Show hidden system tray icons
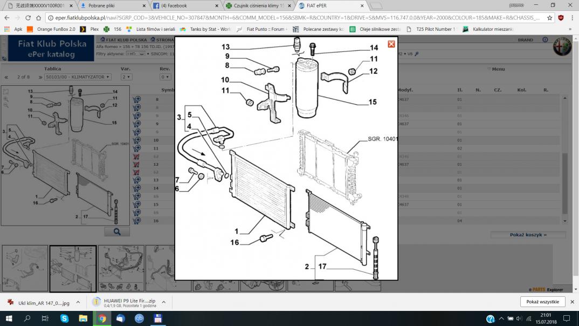 click(x=501, y=318)
